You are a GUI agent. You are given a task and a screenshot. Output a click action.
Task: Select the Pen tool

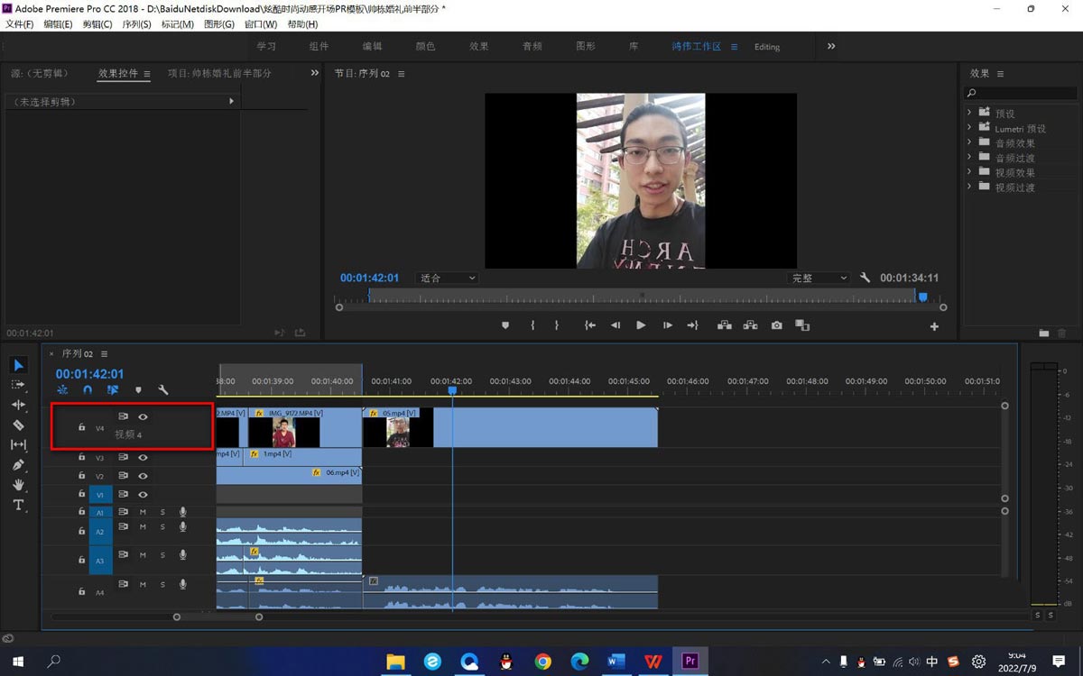19,465
